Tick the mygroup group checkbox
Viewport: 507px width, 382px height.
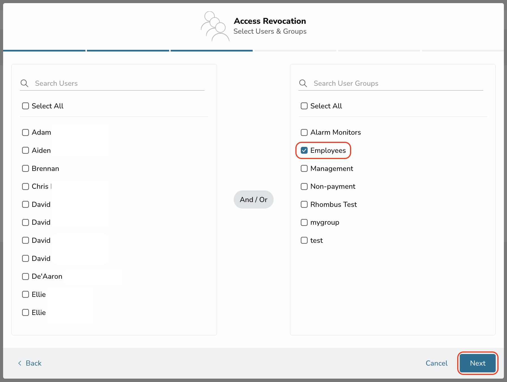(x=304, y=222)
